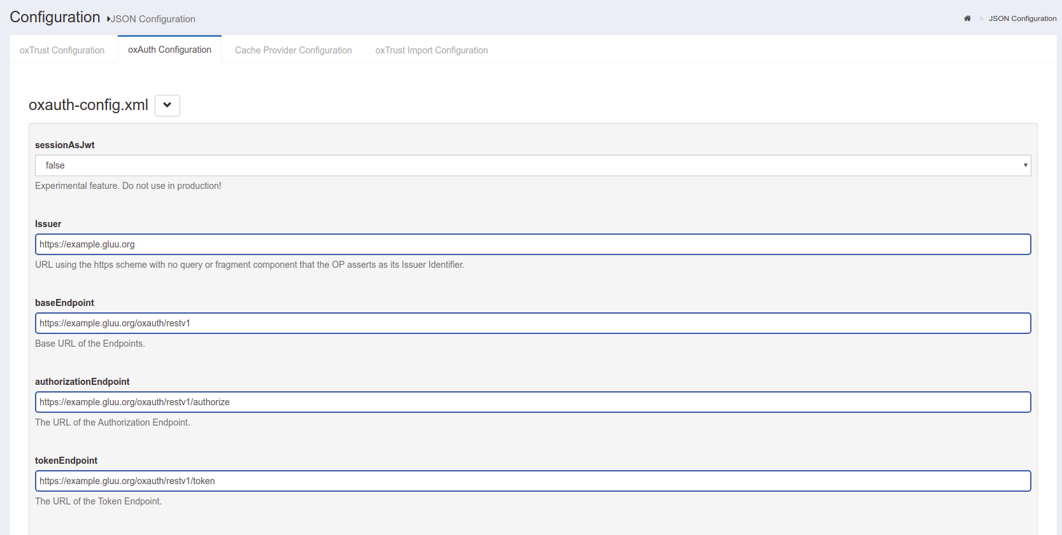Switch to the oxTrust Configuration tab
This screenshot has width=1062, height=535.
(62, 50)
